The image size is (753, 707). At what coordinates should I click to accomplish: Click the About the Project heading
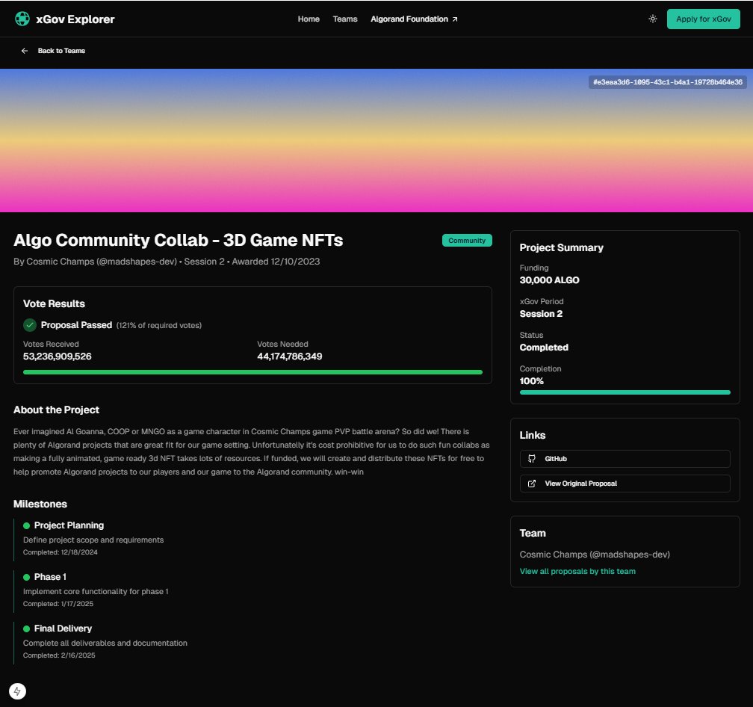pyautogui.click(x=56, y=410)
